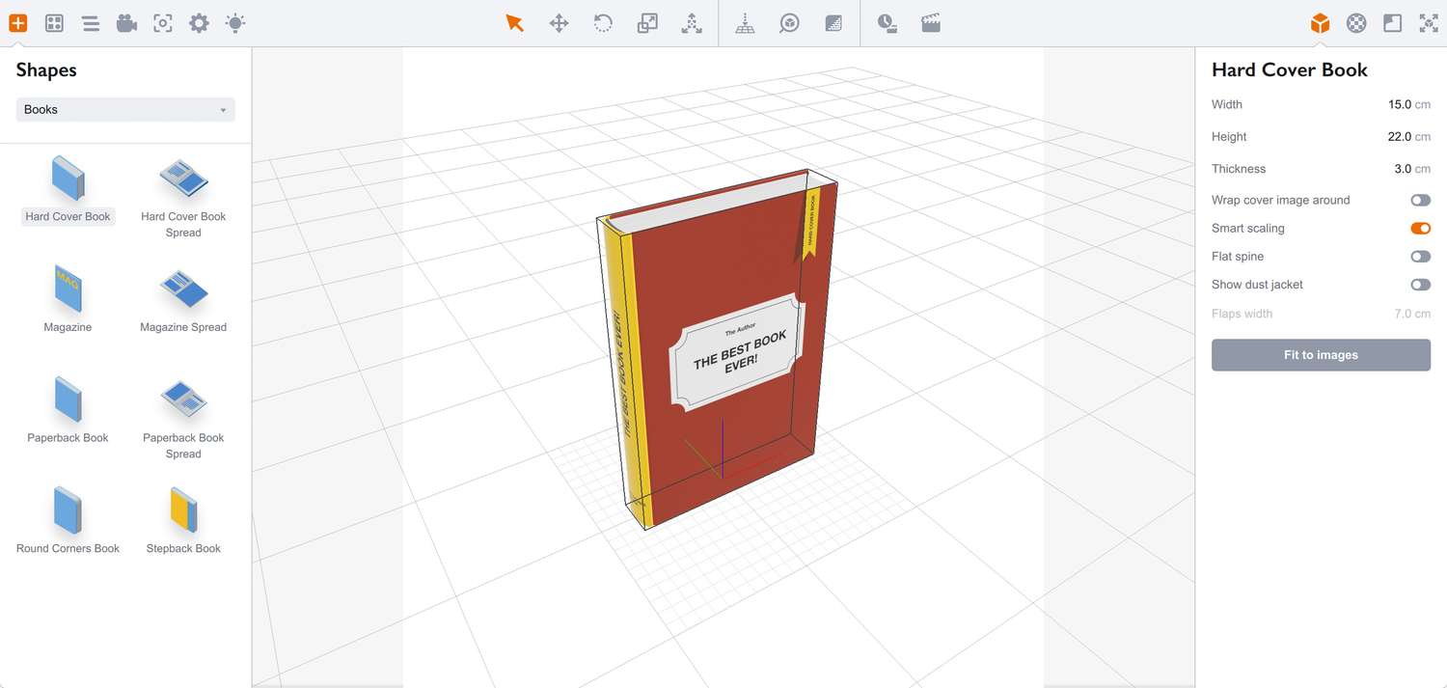Choose the scale tool icon
The image size is (1447, 688).
[647, 23]
